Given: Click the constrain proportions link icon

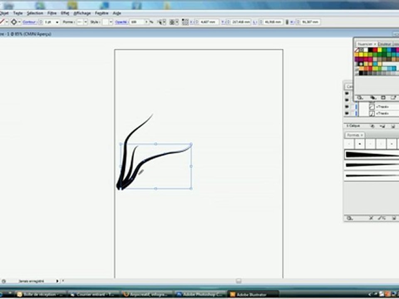Looking at the screenshot, I should click(x=287, y=22).
